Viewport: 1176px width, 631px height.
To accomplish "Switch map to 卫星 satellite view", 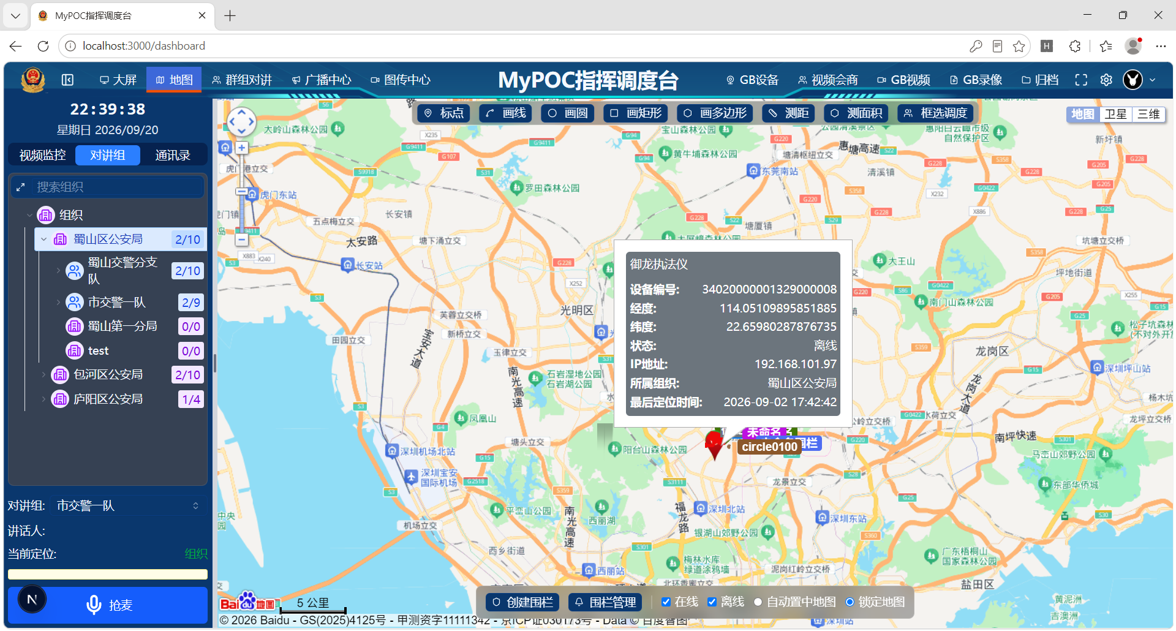I will point(1115,115).
